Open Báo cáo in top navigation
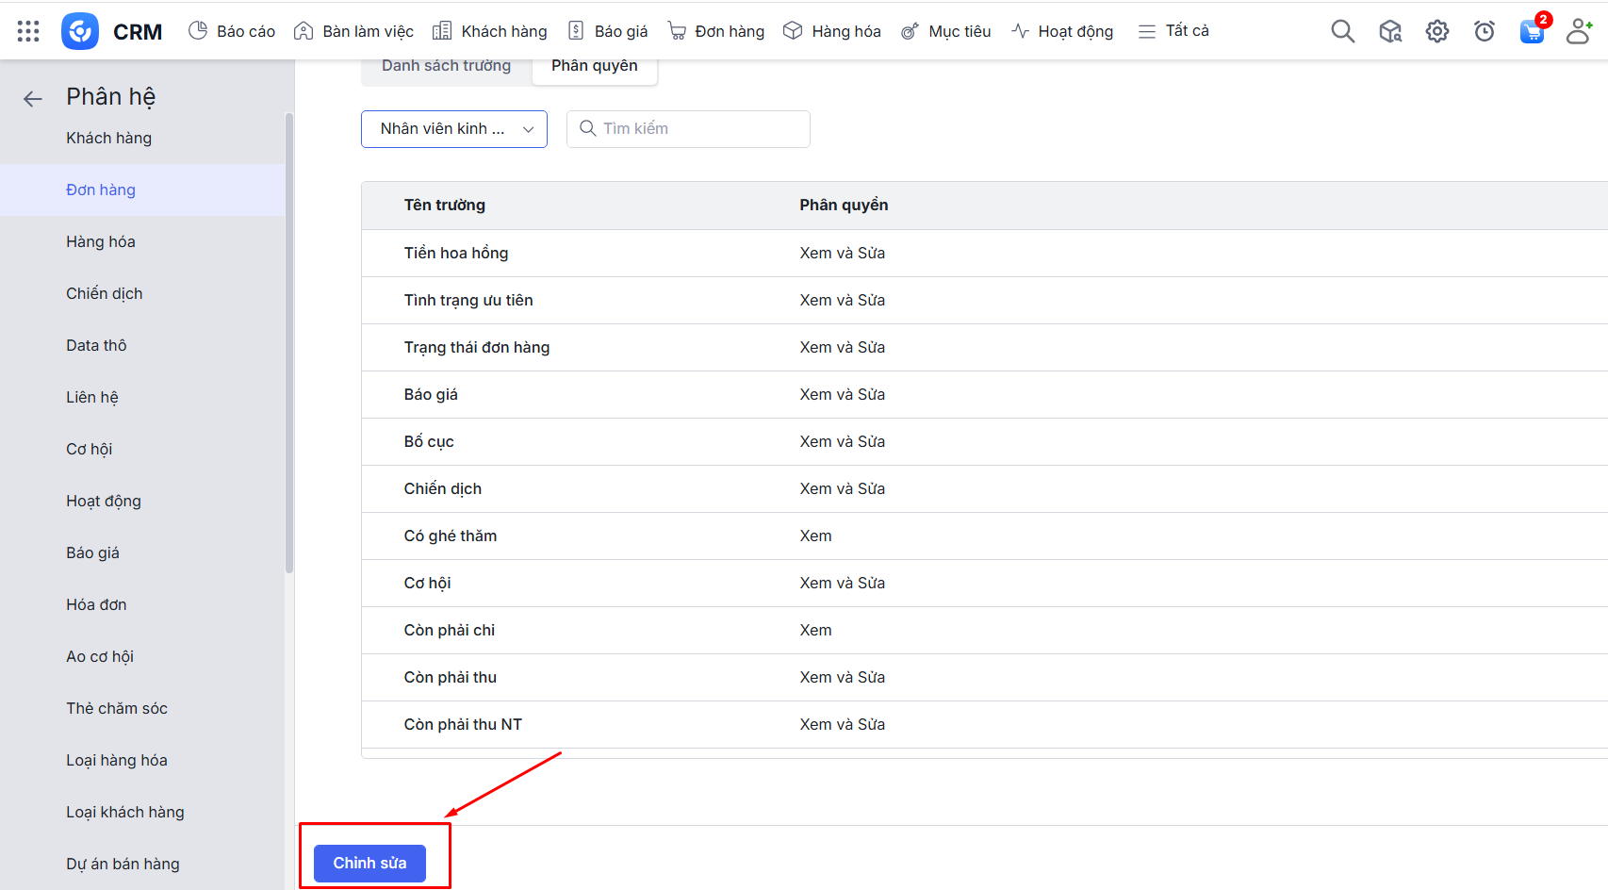Screen dimensions: 1608x890 pyautogui.click(x=232, y=31)
